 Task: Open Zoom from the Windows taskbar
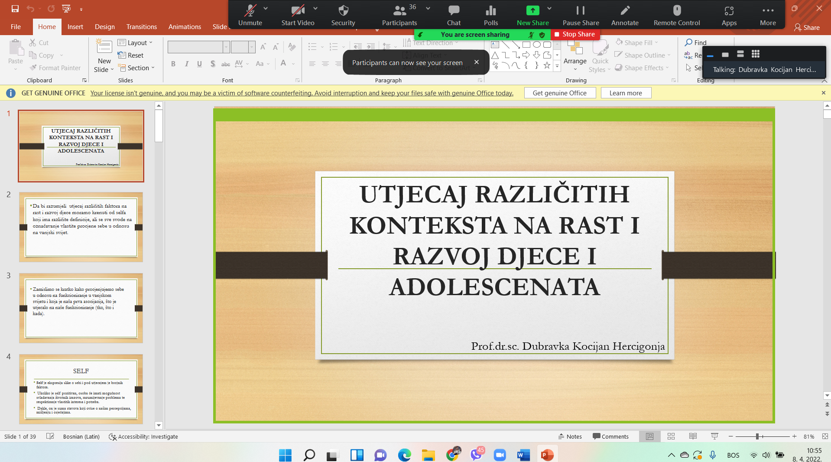[x=500, y=455]
